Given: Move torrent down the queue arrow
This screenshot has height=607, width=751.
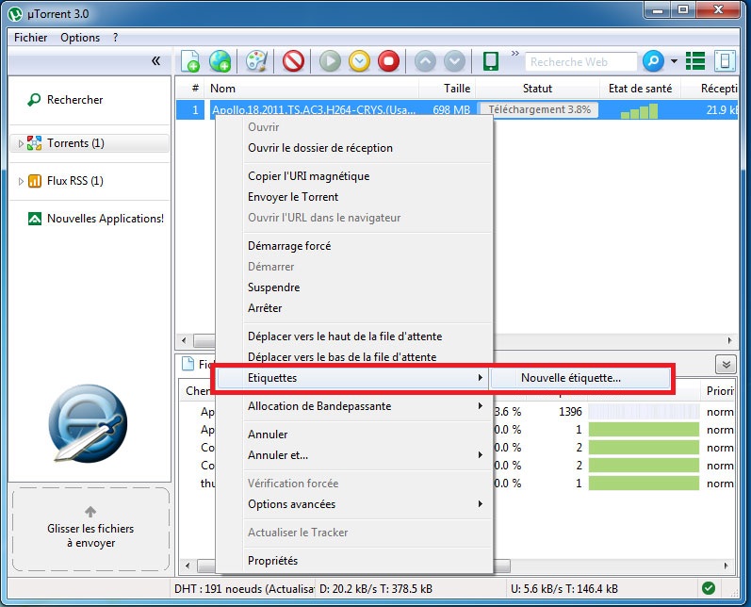Looking at the screenshot, I should coord(454,61).
